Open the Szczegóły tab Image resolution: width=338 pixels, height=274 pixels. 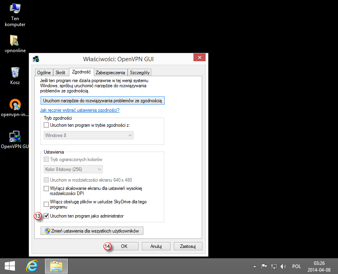tap(140, 73)
